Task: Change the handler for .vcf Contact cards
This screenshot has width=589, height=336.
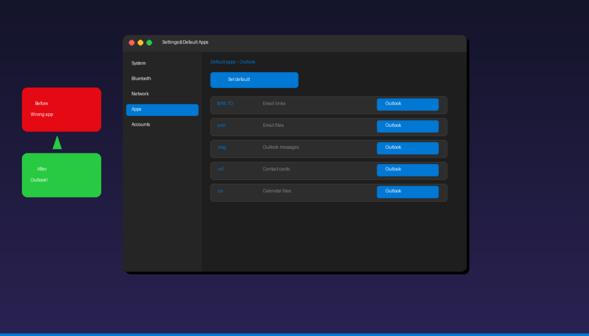Action: point(407,169)
